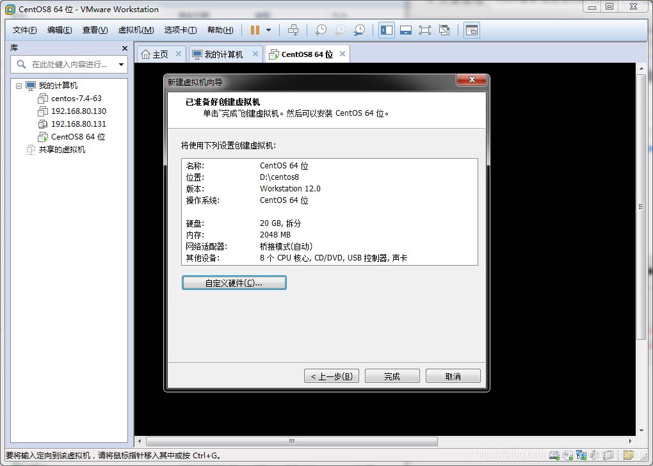Open the 虚拟机(M) menu
653x466 pixels.
coord(136,30)
